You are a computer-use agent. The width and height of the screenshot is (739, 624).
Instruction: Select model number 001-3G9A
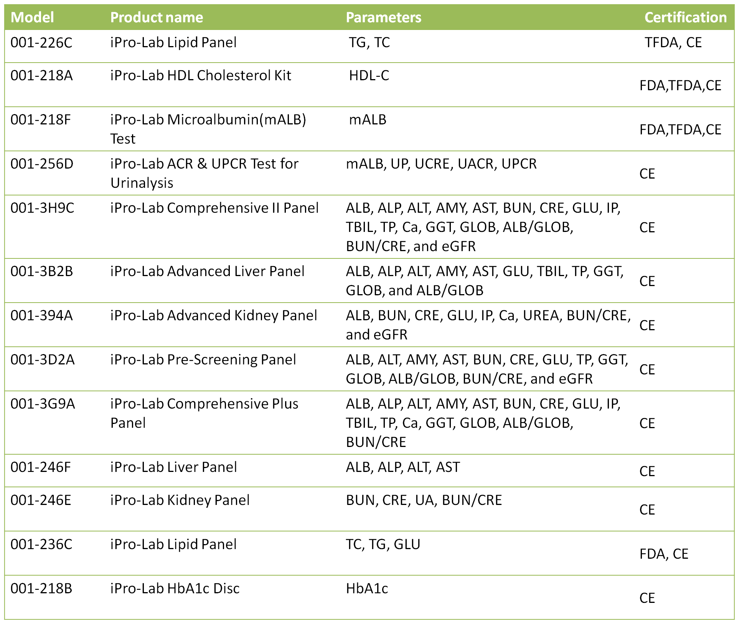43,404
